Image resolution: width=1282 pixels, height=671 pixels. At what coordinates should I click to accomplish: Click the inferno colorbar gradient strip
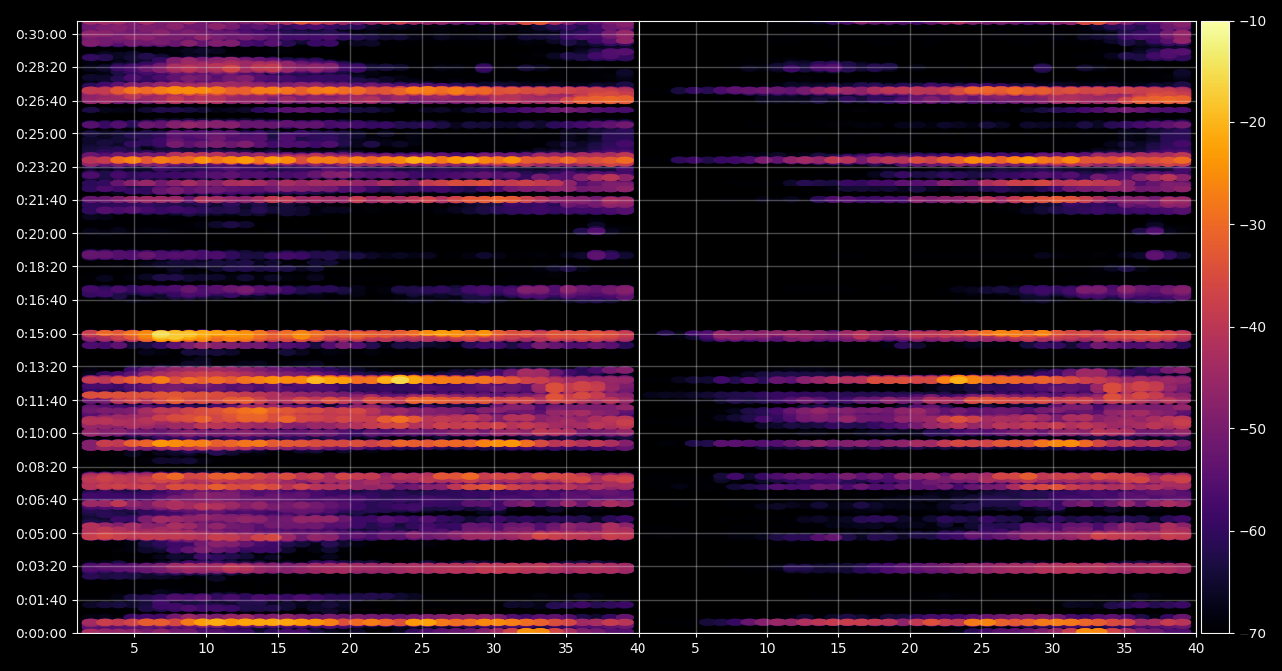tap(1215, 327)
